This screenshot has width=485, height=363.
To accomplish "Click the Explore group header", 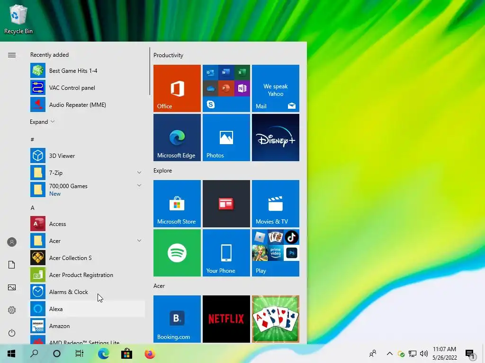I will [163, 170].
